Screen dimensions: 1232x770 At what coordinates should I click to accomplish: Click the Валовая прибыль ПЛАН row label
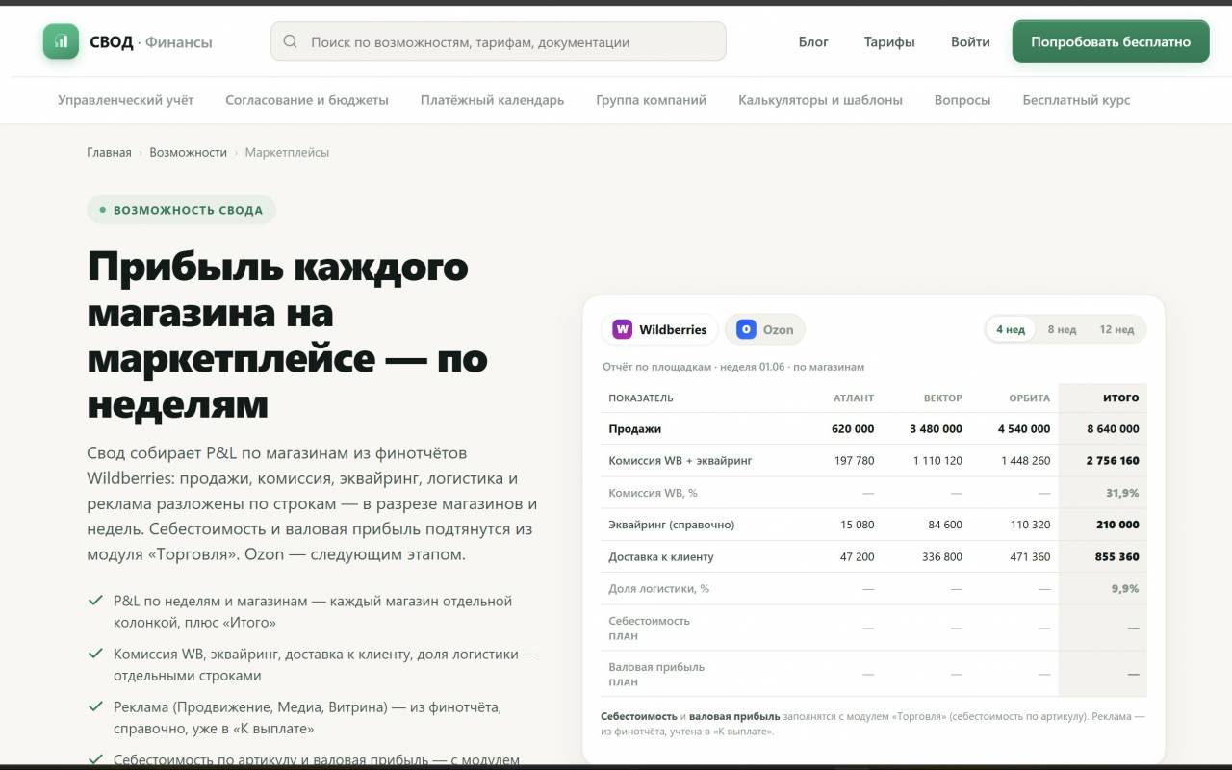pyautogui.click(x=656, y=674)
